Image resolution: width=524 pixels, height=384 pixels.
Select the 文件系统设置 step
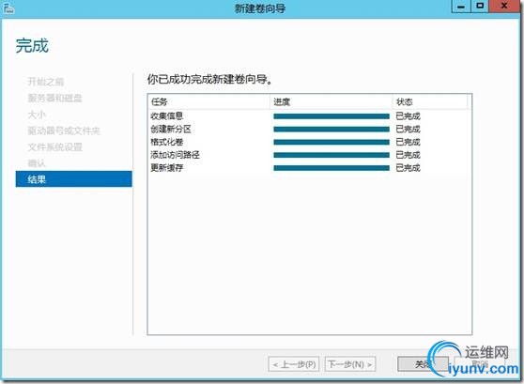[x=54, y=147]
